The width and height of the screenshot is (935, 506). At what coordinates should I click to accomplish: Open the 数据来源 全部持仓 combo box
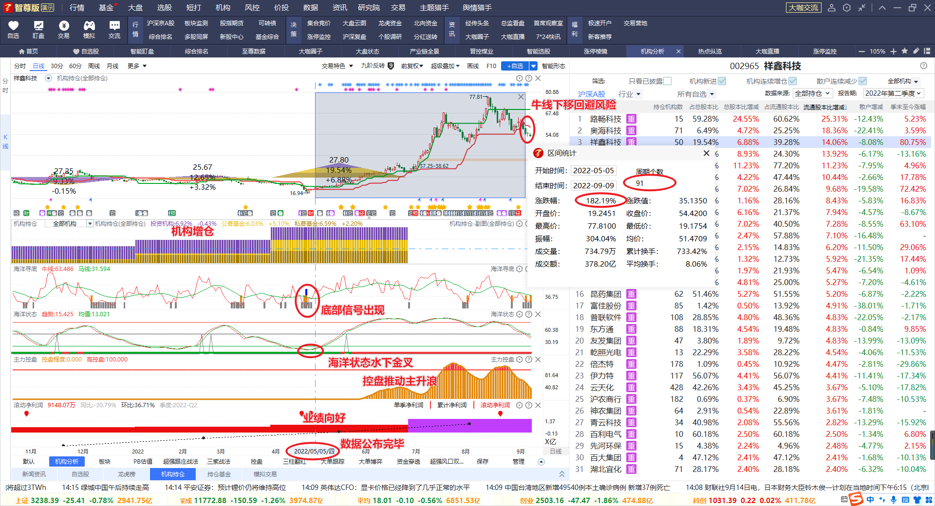coord(813,93)
